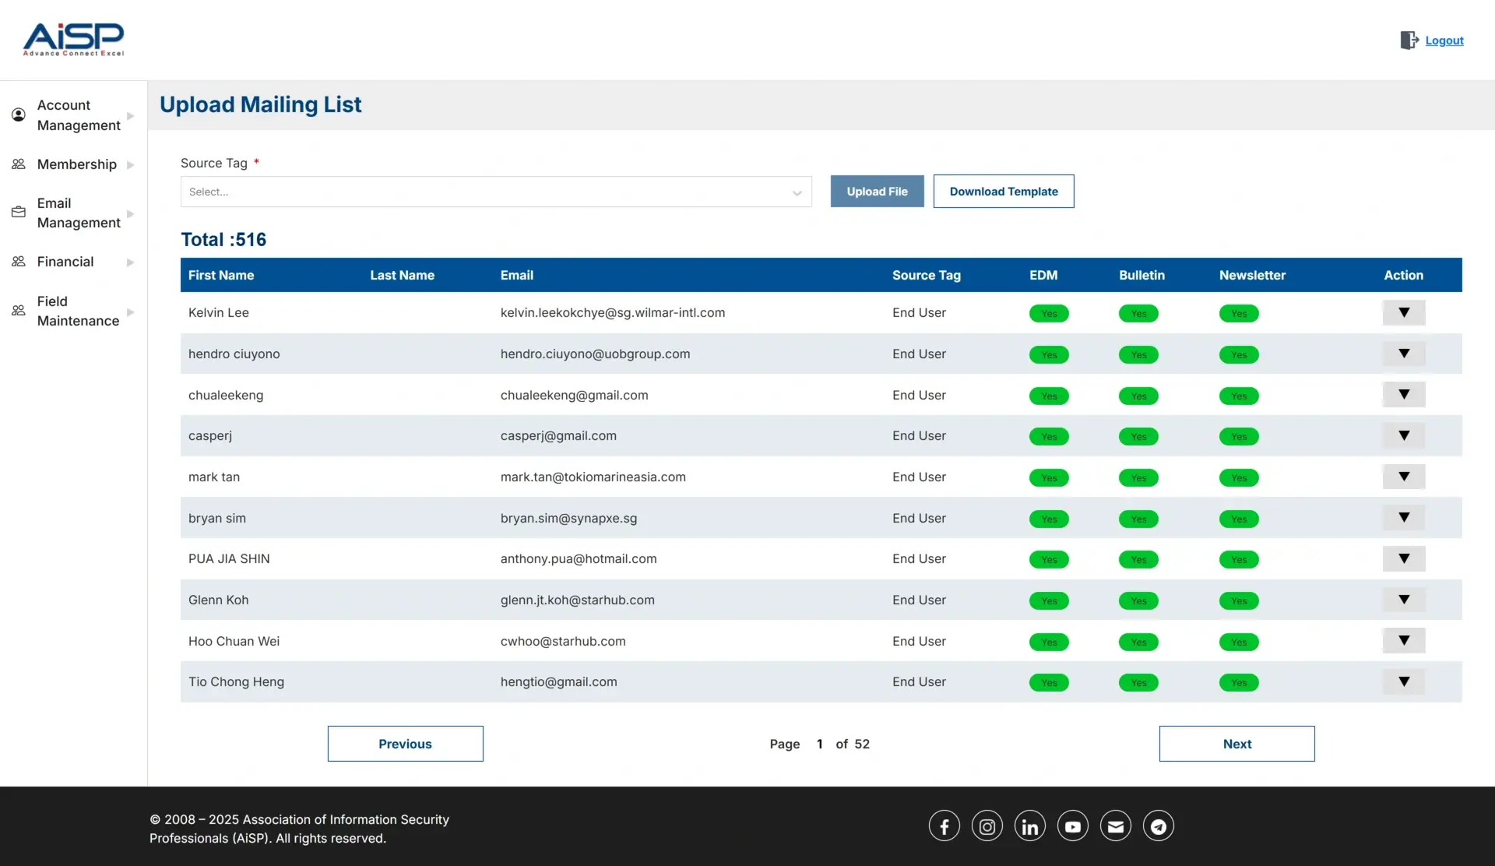Click the email envelope icon in footer
The height and width of the screenshot is (866, 1495).
point(1115,826)
